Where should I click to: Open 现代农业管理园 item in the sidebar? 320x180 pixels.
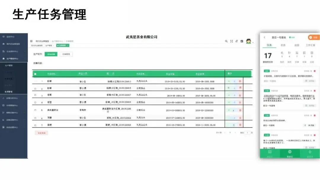(x=14, y=44)
